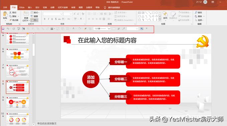This screenshot has width=227, height=126.
Task: Click the lightbulb Tell Me search icon
Action: click(105, 7)
